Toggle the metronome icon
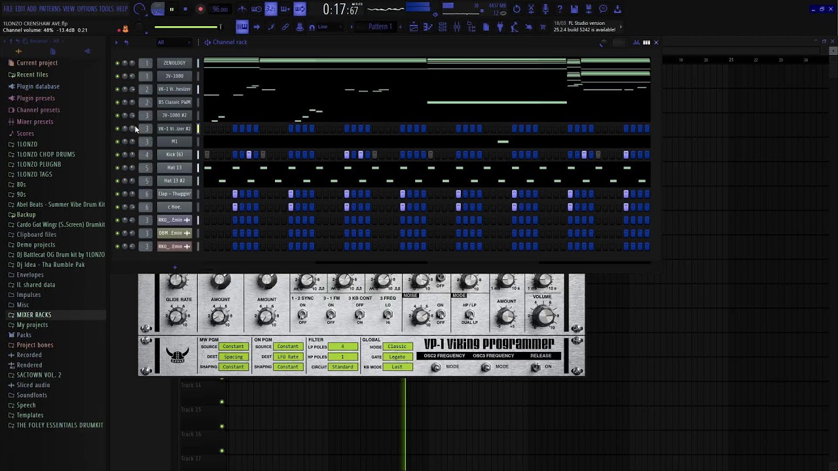 tap(242, 9)
